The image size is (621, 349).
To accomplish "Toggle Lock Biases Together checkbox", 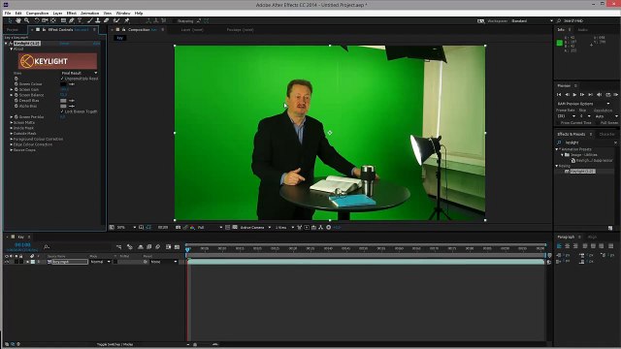I will pyautogui.click(x=62, y=111).
